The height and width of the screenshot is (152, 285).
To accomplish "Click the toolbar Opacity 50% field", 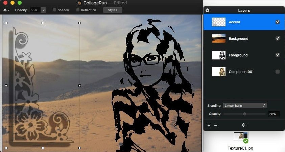I will pyautogui.click(x=35, y=10).
